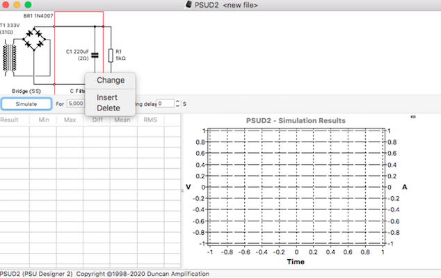Click the Mean column header
441x278 pixels.
click(122, 120)
